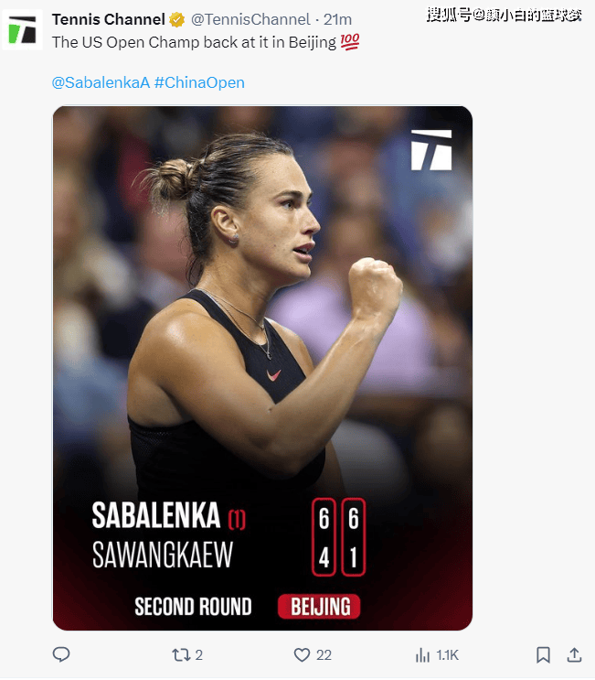The height and width of the screenshot is (680, 595).
Task: Open the @SabalenkaA mention link
Action: pyautogui.click(x=101, y=82)
